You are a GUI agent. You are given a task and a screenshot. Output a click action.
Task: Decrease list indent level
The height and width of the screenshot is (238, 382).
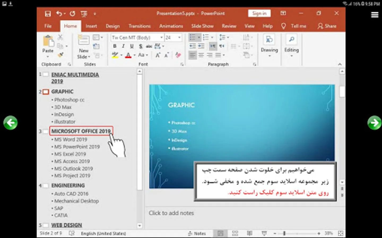pos(193,46)
